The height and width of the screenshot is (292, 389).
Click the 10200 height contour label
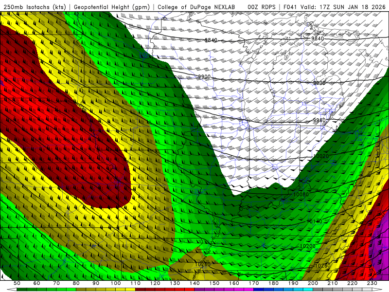tap(308, 246)
